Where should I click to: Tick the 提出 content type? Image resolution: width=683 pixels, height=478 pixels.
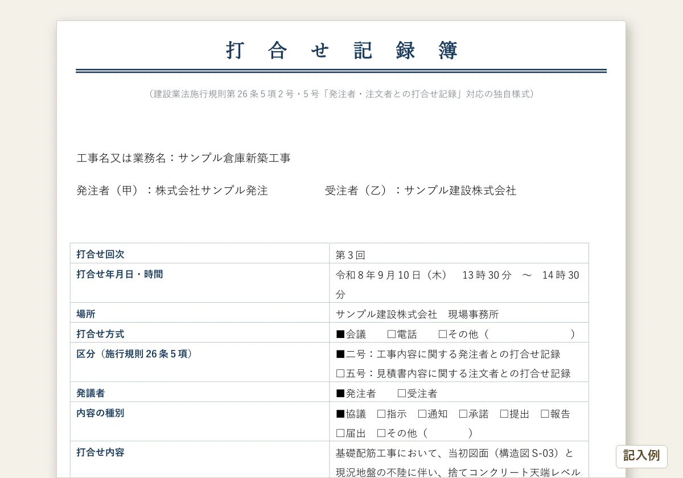point(504,414)
